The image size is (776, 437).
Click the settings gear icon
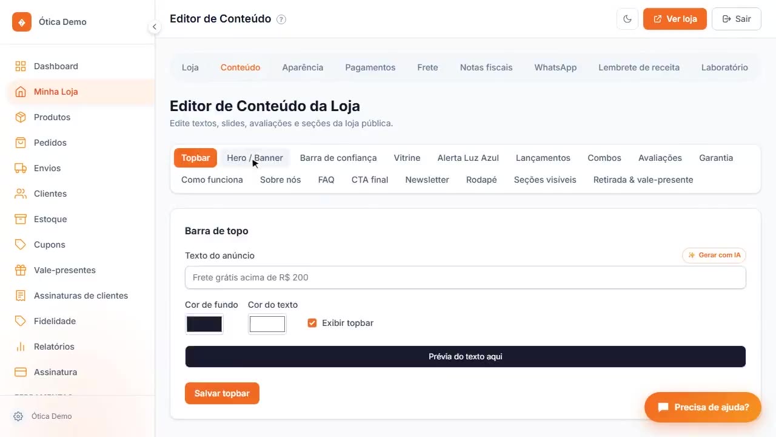18,416
